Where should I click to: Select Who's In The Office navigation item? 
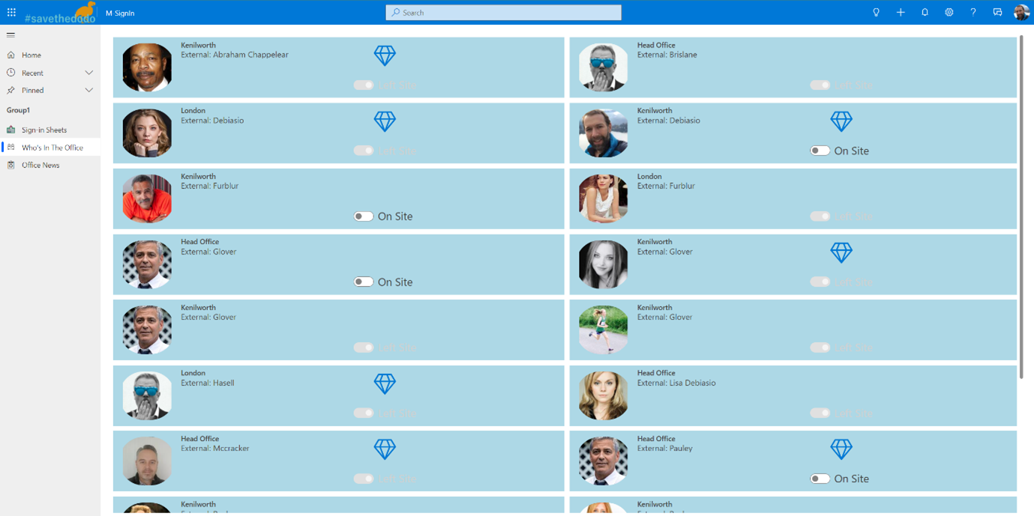click(x=50, y=148)
